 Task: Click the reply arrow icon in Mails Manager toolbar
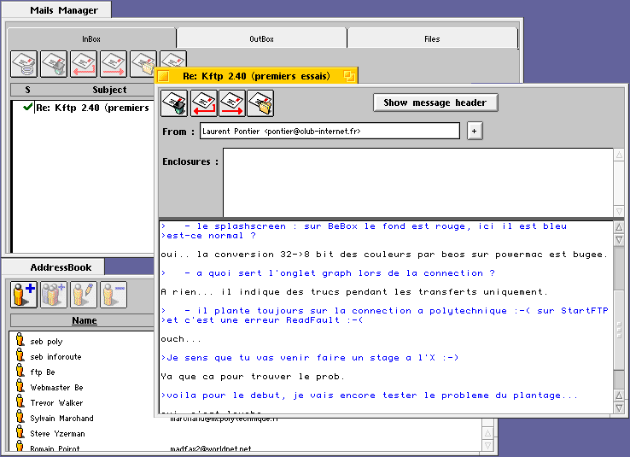coord(84,63)
